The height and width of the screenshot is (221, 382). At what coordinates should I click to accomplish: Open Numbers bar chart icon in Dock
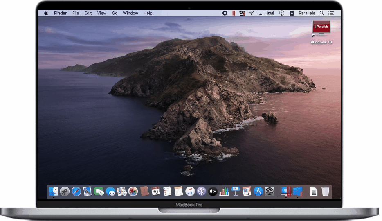point(224,192)
